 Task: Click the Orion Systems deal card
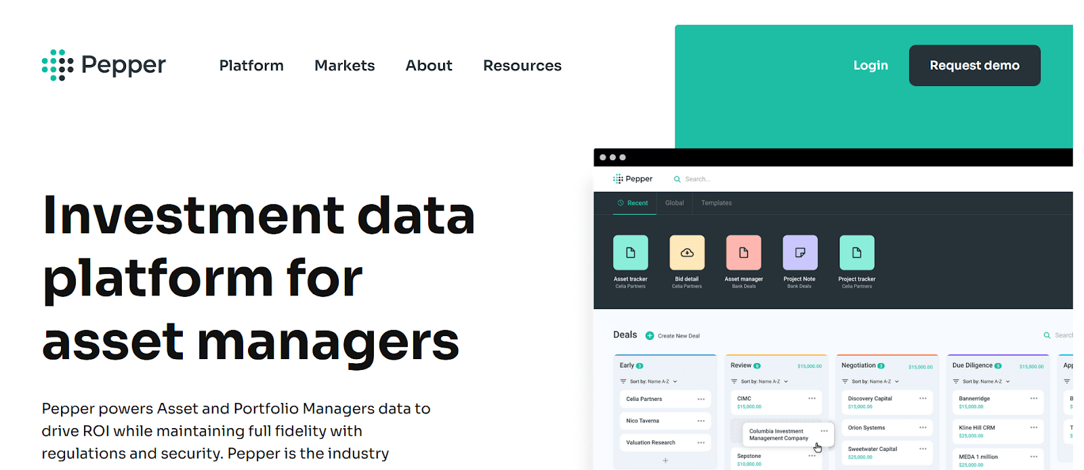[x=887, y=427]
